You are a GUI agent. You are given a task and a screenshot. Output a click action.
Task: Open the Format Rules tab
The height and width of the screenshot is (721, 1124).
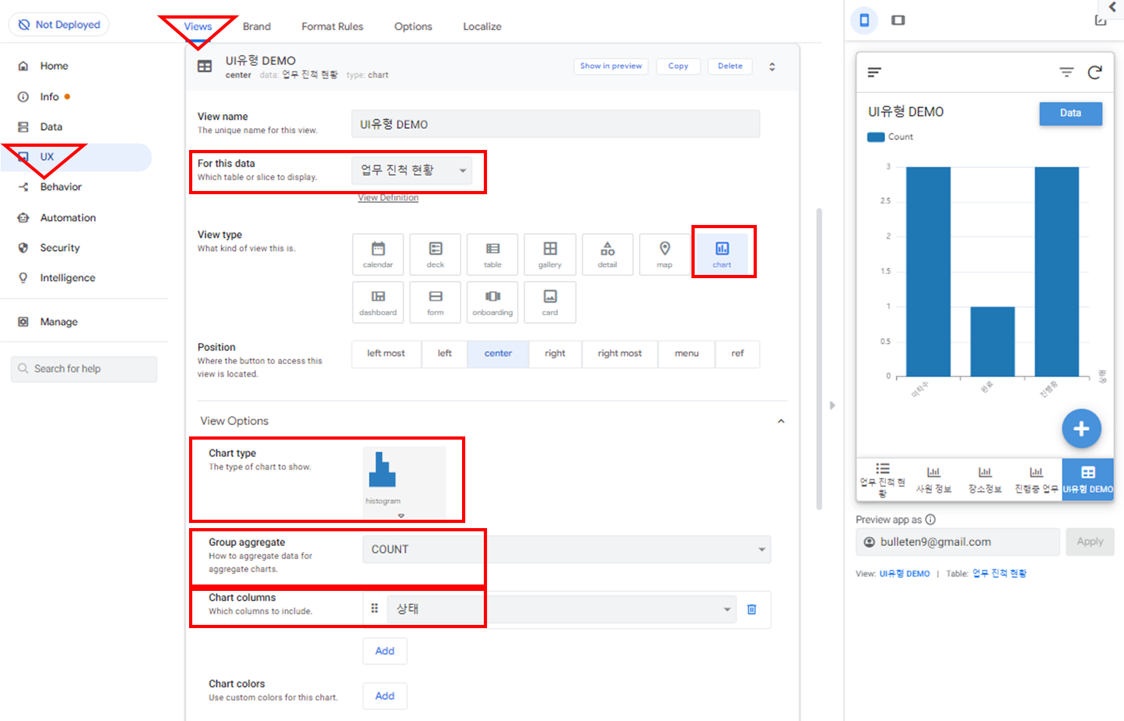click(x=333, y=26)
